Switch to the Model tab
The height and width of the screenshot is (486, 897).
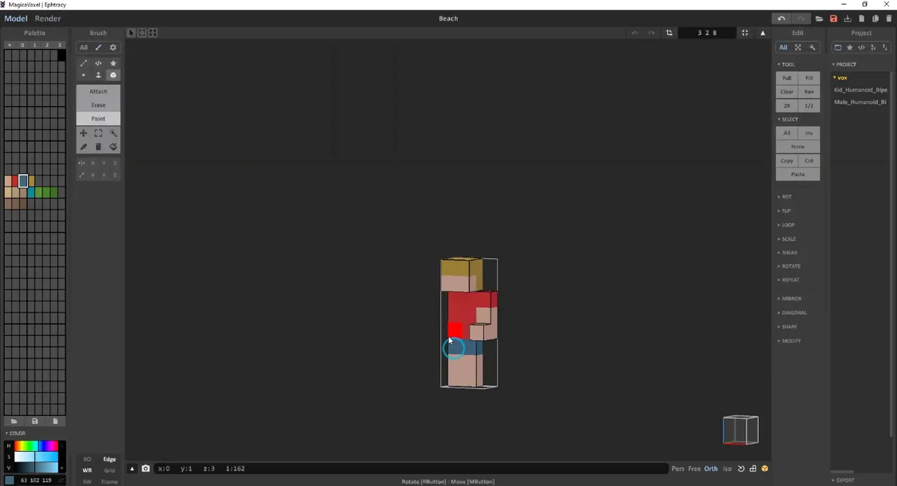pos(16,18)
